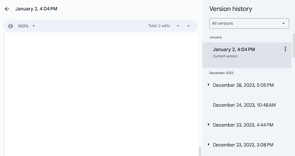The height and width of the screenshot is (156, 295).
Task: Open December 24, 2023, 10:48 AM version
Action: [244, 105]
